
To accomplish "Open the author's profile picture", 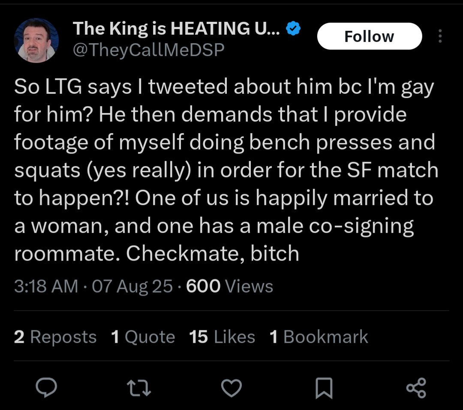I will (x=36, y=41).
